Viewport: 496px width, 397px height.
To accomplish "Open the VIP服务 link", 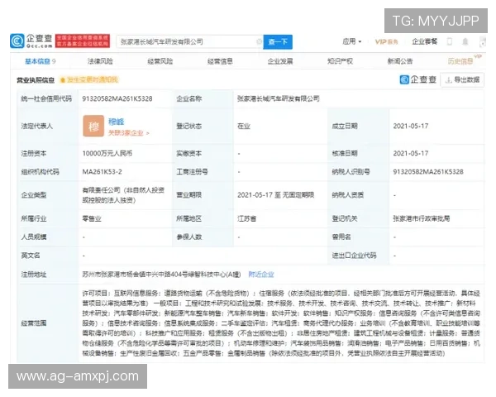I will coord(387,42).
